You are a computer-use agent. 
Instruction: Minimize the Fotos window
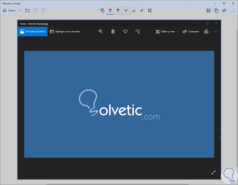[198, 24]
